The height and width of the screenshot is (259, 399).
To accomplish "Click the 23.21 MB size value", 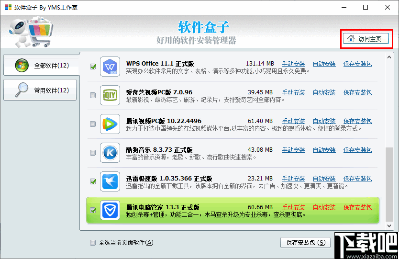I will pos(260,179).
